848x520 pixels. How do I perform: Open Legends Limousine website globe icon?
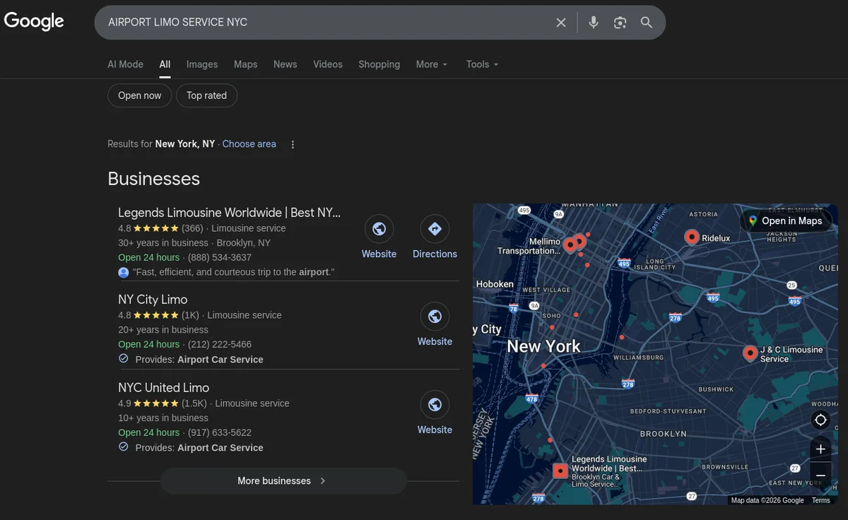(379, 229)
